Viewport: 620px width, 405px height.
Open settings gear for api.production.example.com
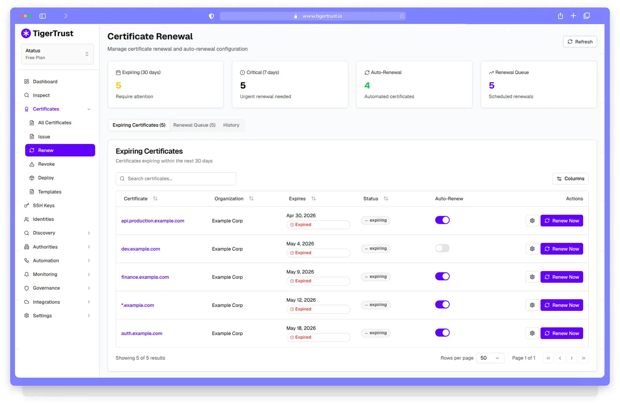click(x=532, y=220)
